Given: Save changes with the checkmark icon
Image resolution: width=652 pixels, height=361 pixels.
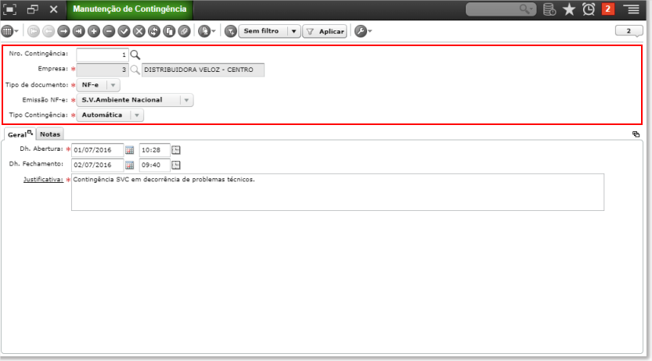Looking at the screenshot, I should tap(124, 31).
